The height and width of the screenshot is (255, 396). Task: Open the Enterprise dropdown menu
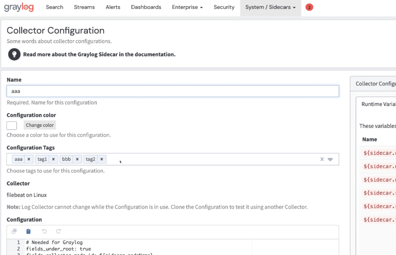(187, 7)
